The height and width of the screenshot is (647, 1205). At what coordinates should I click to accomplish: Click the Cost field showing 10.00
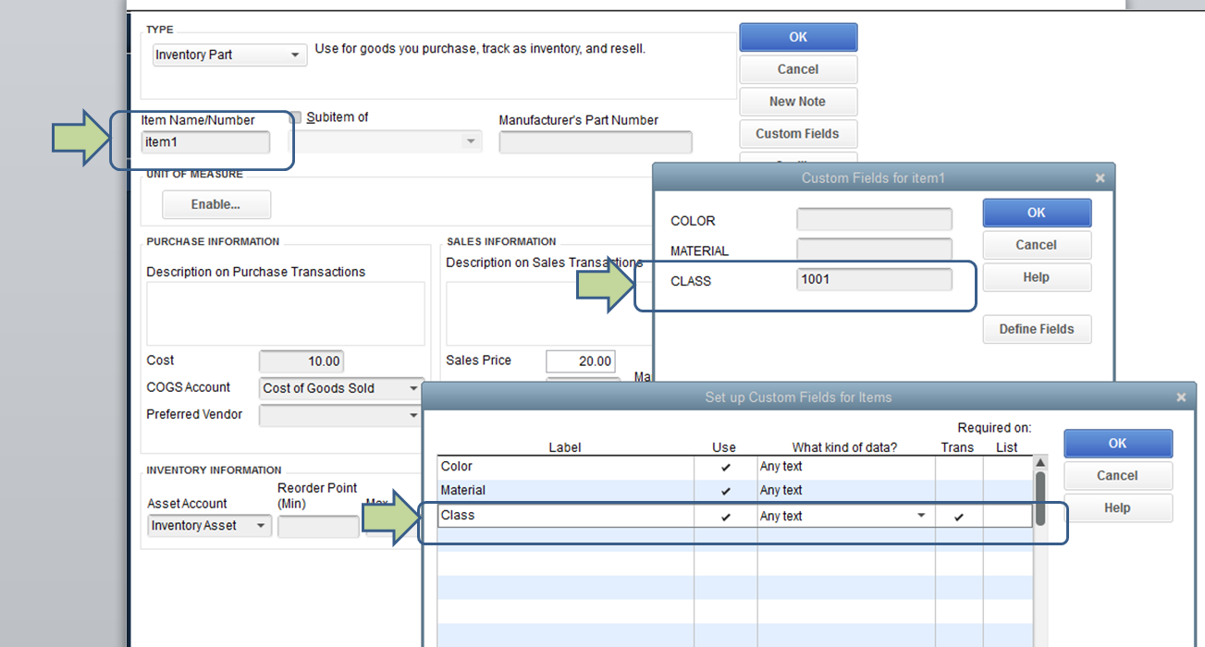(x=301, y=361)
